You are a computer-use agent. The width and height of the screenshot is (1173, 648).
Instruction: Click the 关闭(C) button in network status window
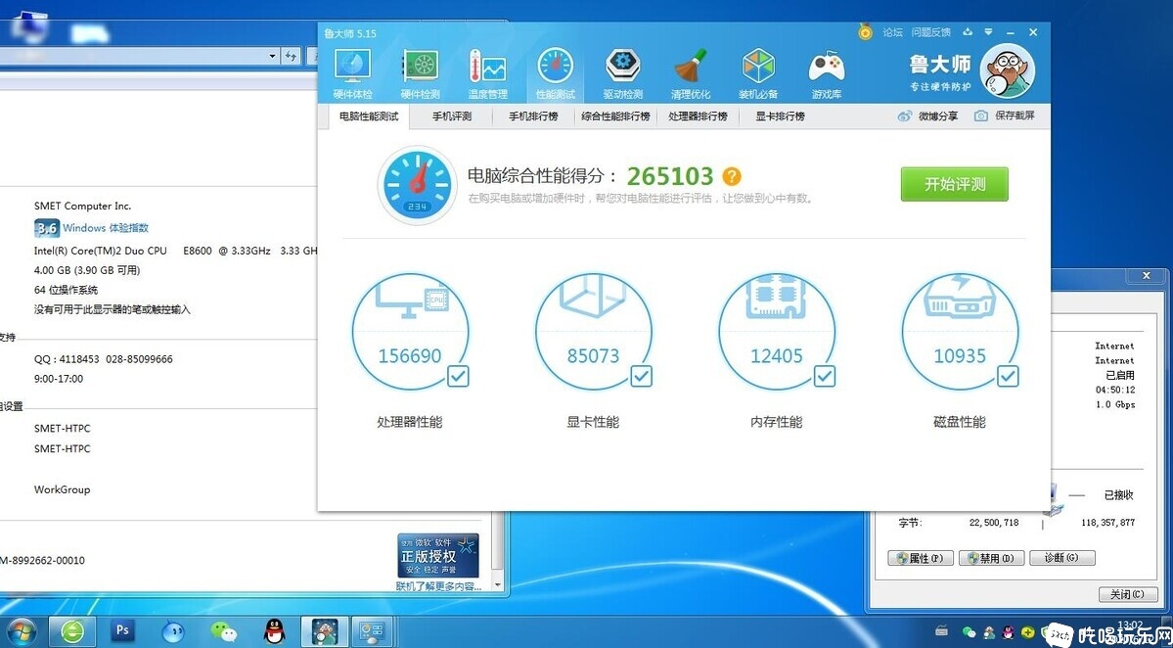(1127, 595)
